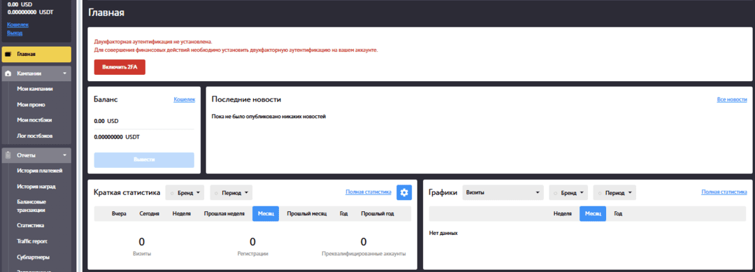Open the Период dropdown in Краткая статистика

[x=231, y=192]
